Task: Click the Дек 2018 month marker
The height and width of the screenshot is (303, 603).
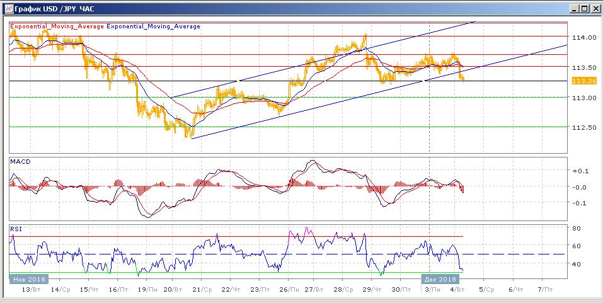Action: 439,278
